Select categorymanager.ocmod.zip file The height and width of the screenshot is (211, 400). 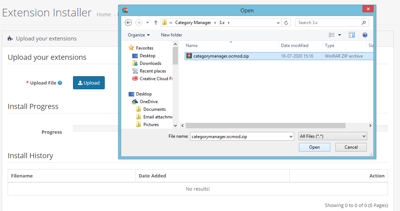221,56
